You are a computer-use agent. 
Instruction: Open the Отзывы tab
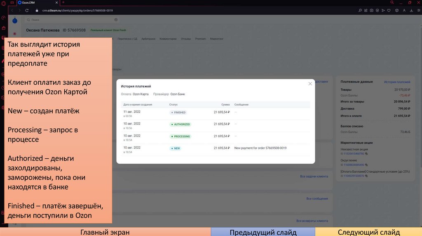point(186,39)
